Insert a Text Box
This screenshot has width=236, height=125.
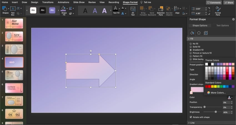click(13, 10)
